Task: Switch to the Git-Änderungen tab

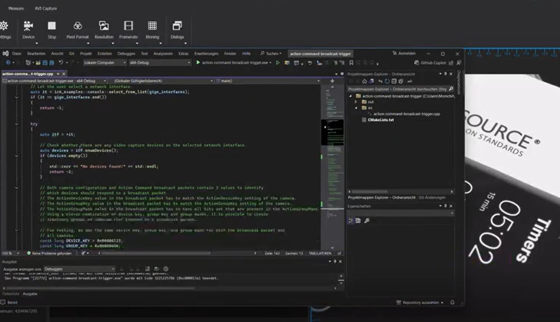Action: pyautogui.click(x=432, y=198)
